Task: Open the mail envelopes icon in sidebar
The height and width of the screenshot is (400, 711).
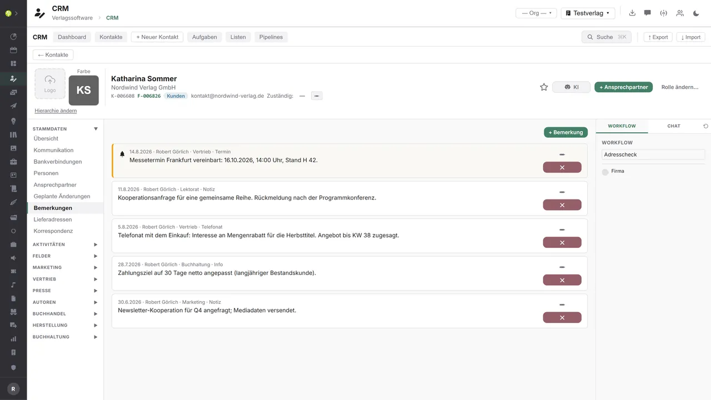Action: [x=13, y=92]
